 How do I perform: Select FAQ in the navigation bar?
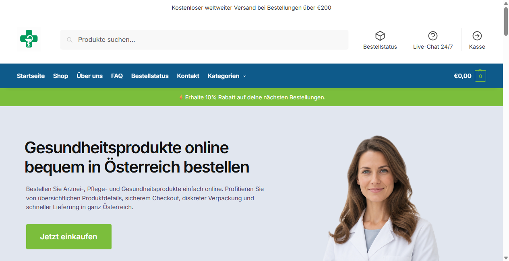point(117,76)
